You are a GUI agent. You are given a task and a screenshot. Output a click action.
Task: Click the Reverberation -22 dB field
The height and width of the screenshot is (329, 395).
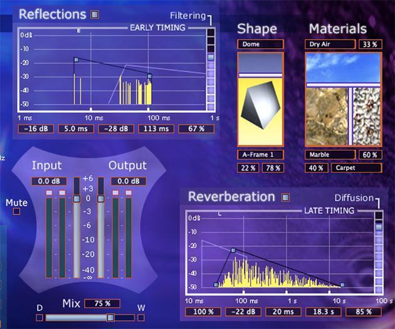click(x=243, y=312)
